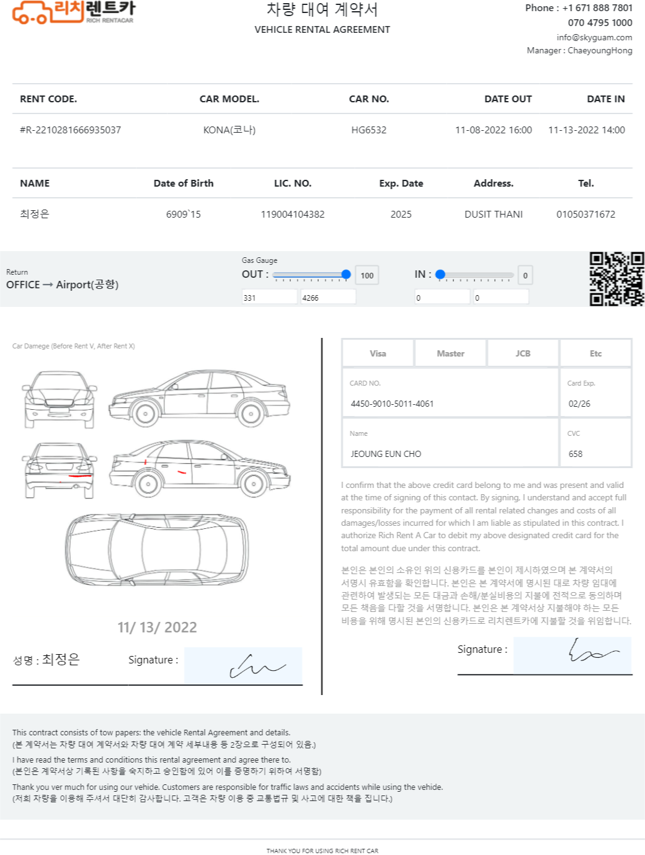This screenshot has height=855, width=645.
Task: Click the rear view car with red damage
Action: pyautogui.click(x=60, y=471)
